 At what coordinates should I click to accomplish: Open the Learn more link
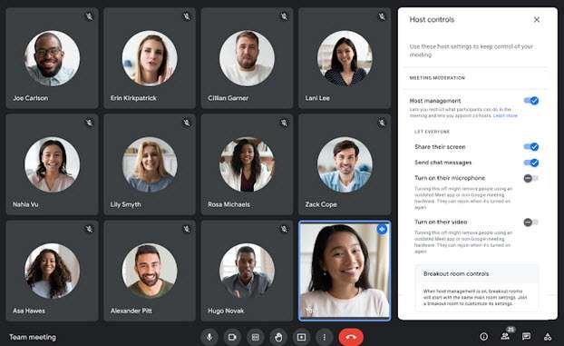pos(505,115)
